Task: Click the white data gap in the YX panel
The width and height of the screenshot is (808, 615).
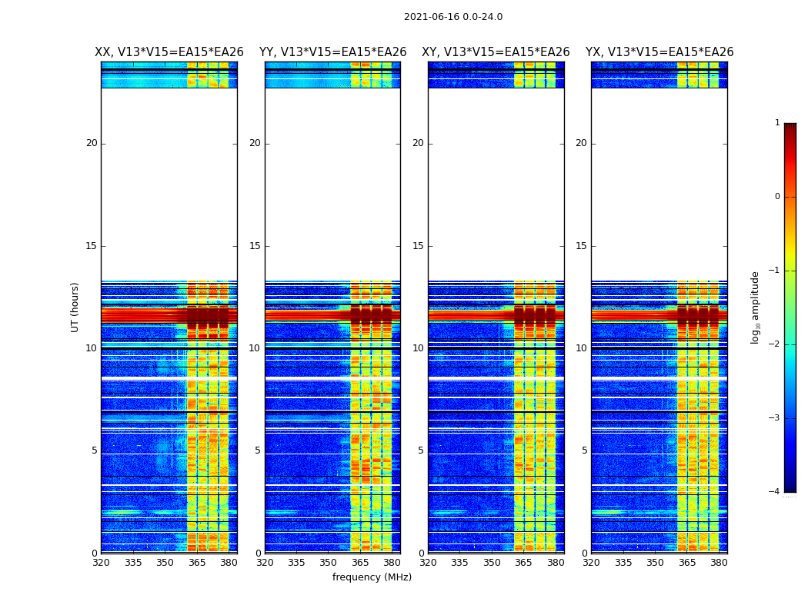Action: coord(659,184)
